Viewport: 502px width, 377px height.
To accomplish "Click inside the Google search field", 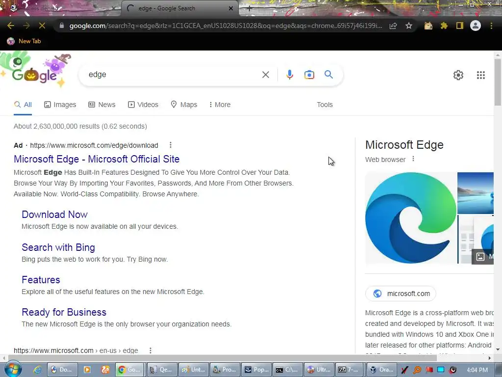I will pos(173,75).
